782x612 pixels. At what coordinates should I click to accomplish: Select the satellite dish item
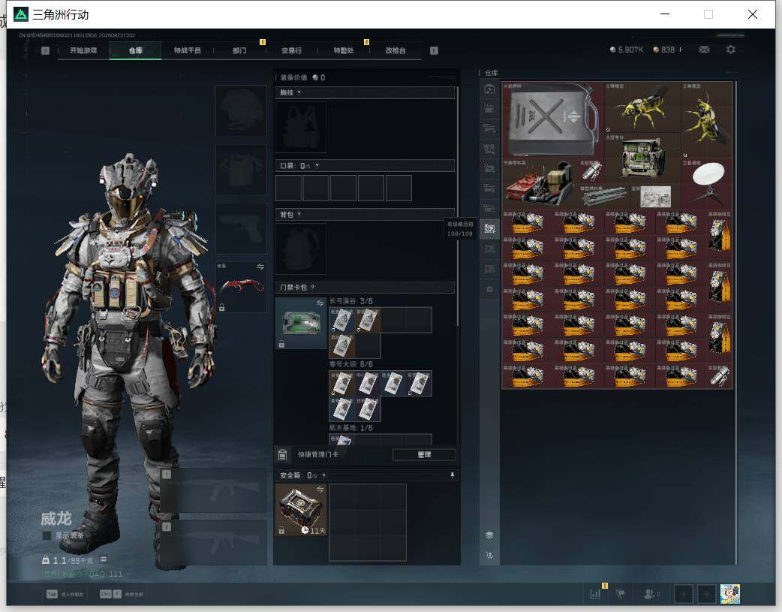click(706, 183)
